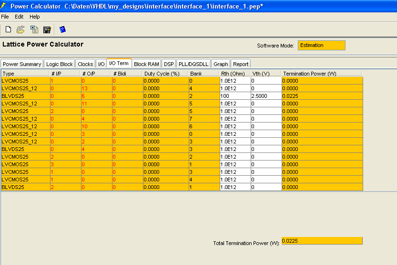Switch to the Graph tab
The height and width of the screenshot is (265, 397).
[x=221, y=64]
